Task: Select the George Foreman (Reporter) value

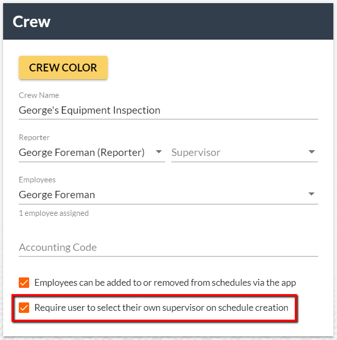Action: click(82, 152)
